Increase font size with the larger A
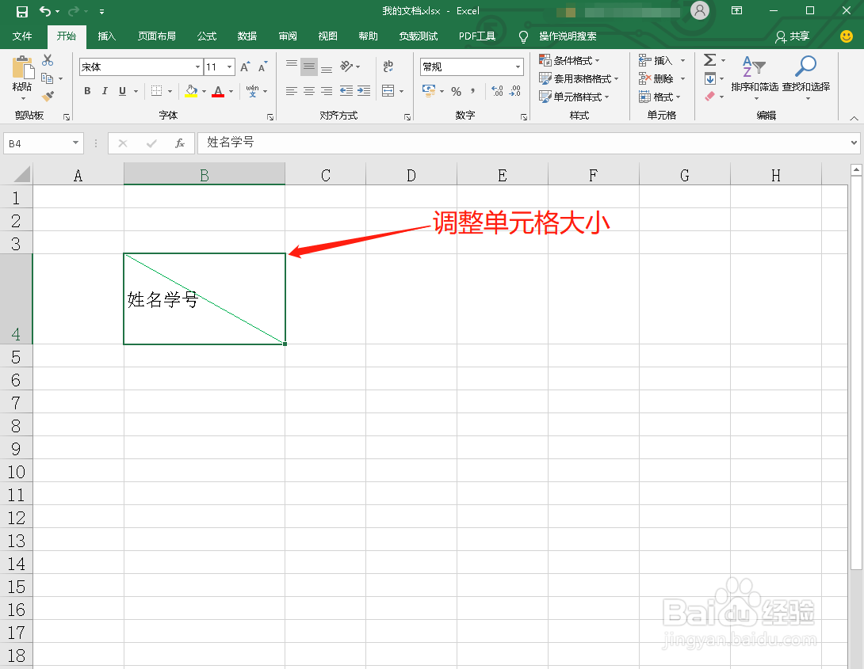Viewport: 864px width, 669px height. 246,67
